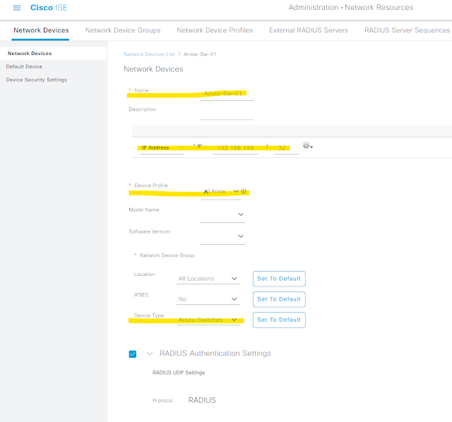Set IPSEC to default
This screenshot has height=422, width=452.
point(279,299)
